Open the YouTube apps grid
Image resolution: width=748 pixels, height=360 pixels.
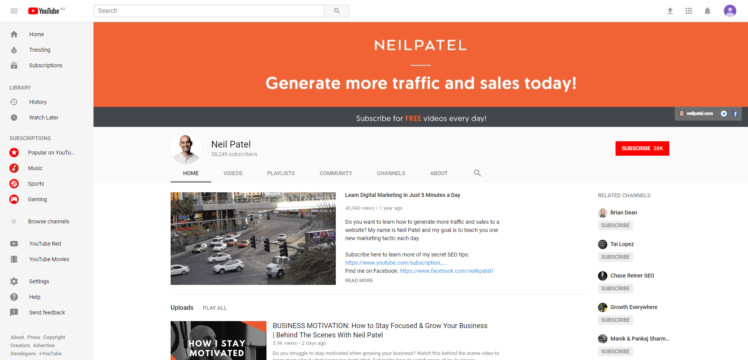coord(689,11)
